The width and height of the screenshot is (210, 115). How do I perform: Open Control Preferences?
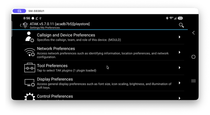pos(103,96)
